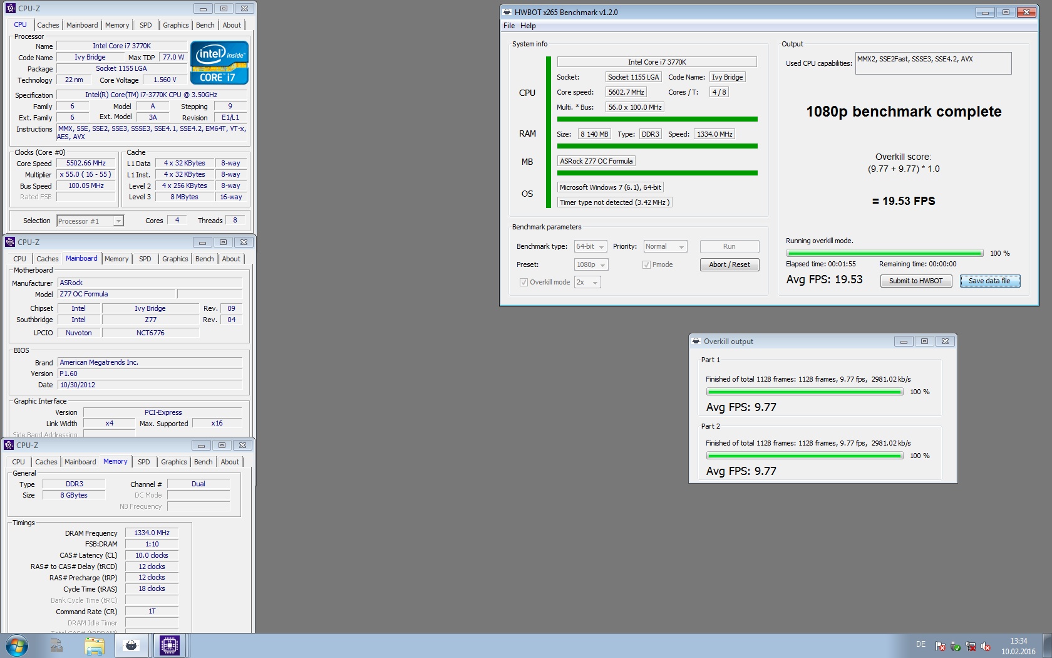Open the Preset 1080p dropdown
Viewport: 1052px width, 658px height.
pyautogui.click(x=591, y=265)
